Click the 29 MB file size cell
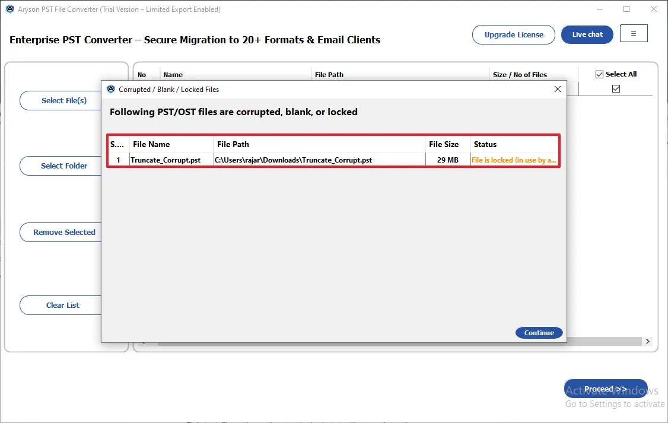The width and height of the screenshot is (668, 423). 447,160
